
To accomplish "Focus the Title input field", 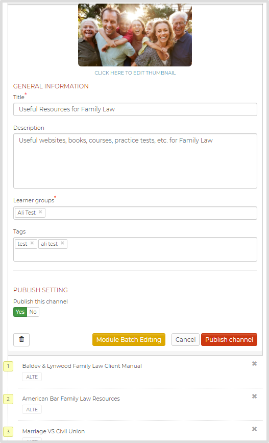I will 135,109.
